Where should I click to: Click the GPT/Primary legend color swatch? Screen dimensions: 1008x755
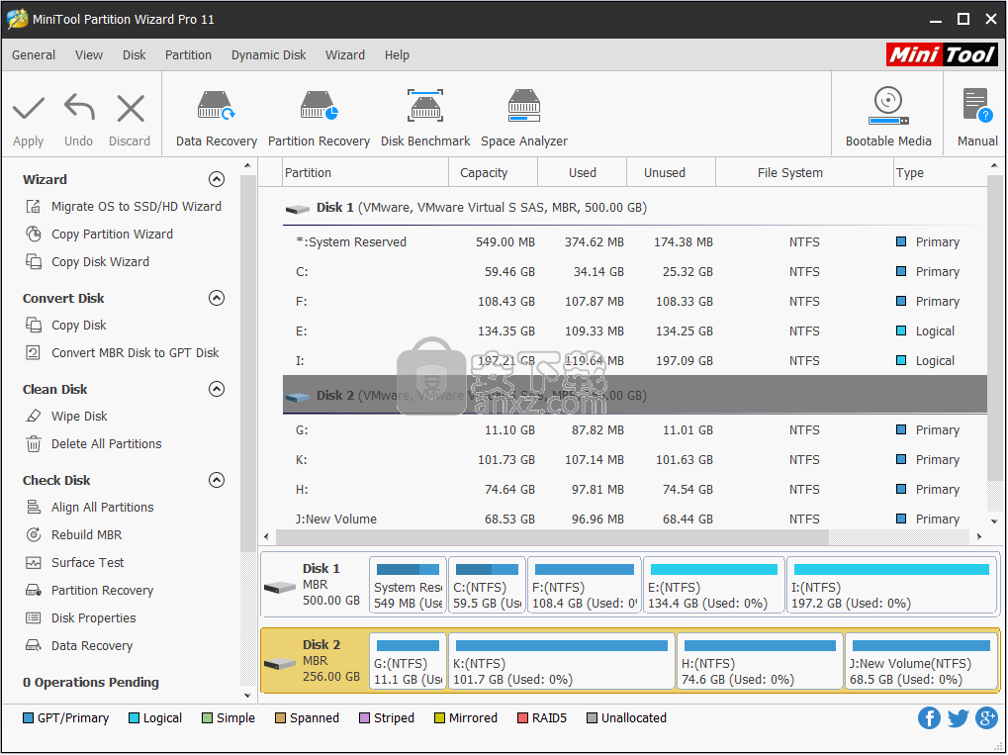pyautogui.click(x=28, y=718)
